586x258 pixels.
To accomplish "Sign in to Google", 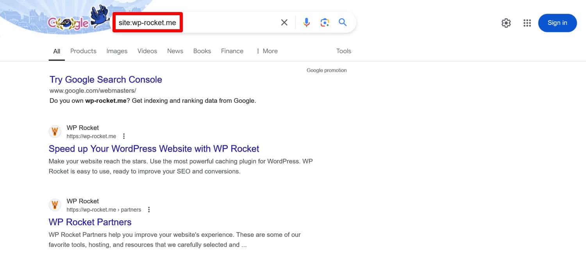I will coord(557,23).
